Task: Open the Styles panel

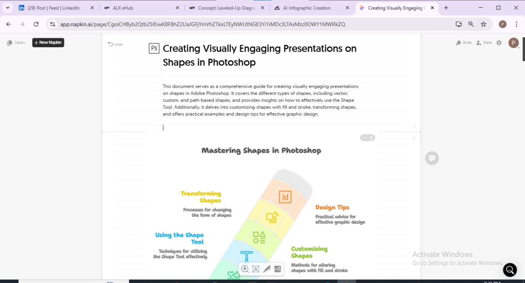Action: [x=464, y=42]
